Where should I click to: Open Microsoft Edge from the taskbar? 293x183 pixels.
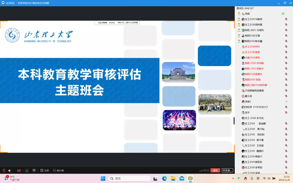165,179
